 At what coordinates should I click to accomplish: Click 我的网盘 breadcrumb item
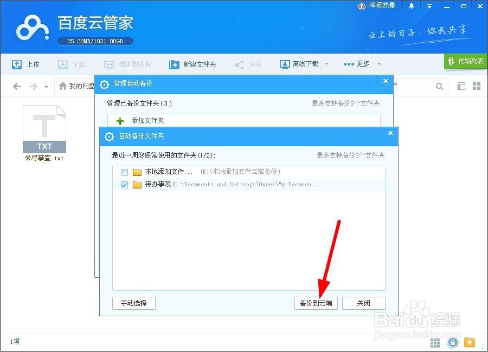80,86
